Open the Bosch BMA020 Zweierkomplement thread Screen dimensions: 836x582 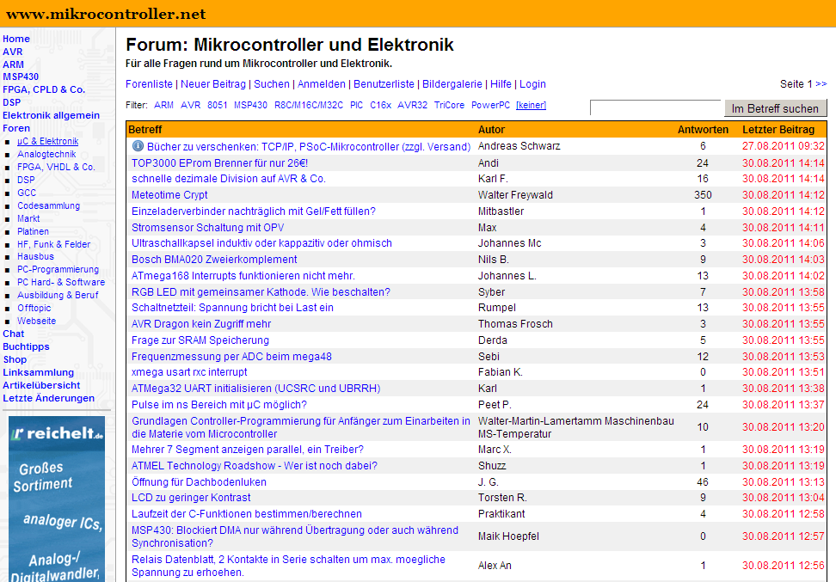[214, 260]
